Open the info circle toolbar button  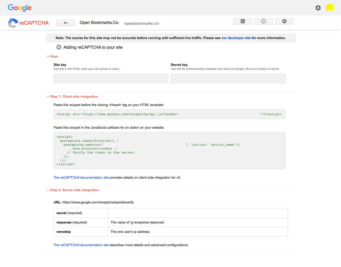[x=263, y=21]
